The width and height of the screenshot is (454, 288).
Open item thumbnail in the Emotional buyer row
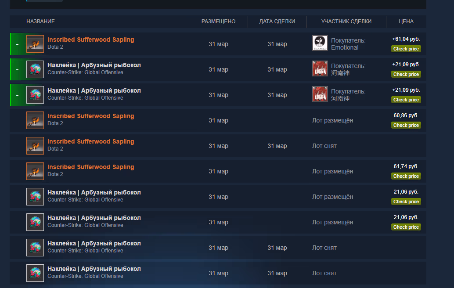[x=35, y=44]
